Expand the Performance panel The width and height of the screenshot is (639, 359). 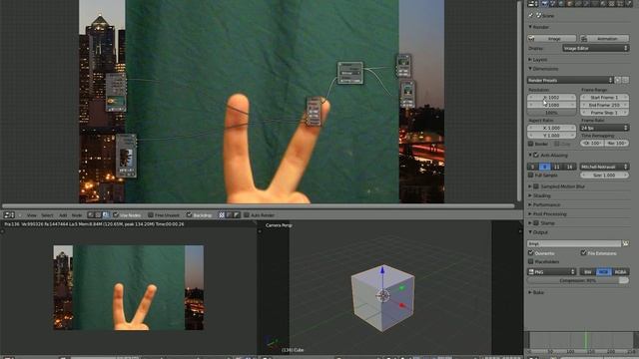530,204
